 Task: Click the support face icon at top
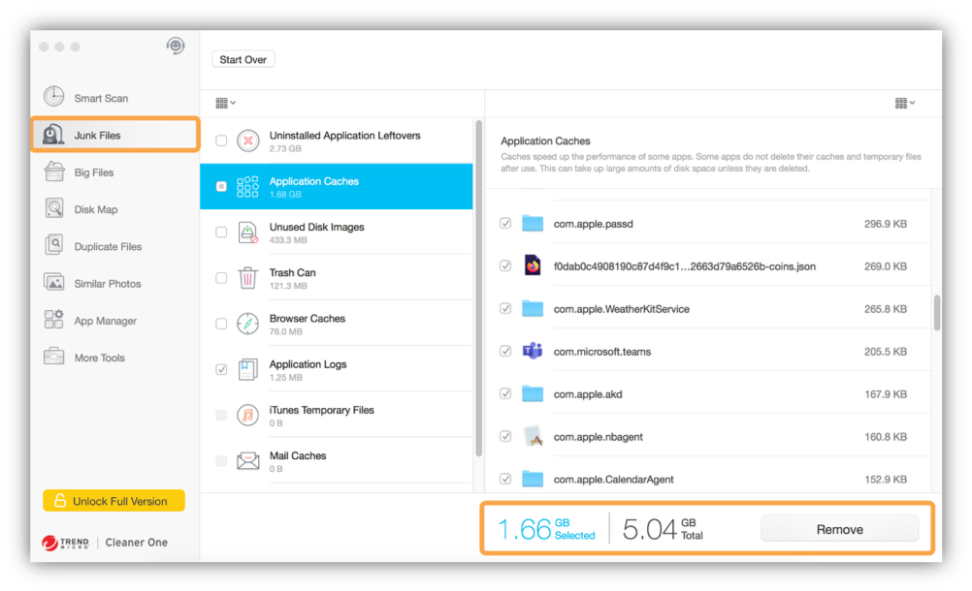[175, 47]
